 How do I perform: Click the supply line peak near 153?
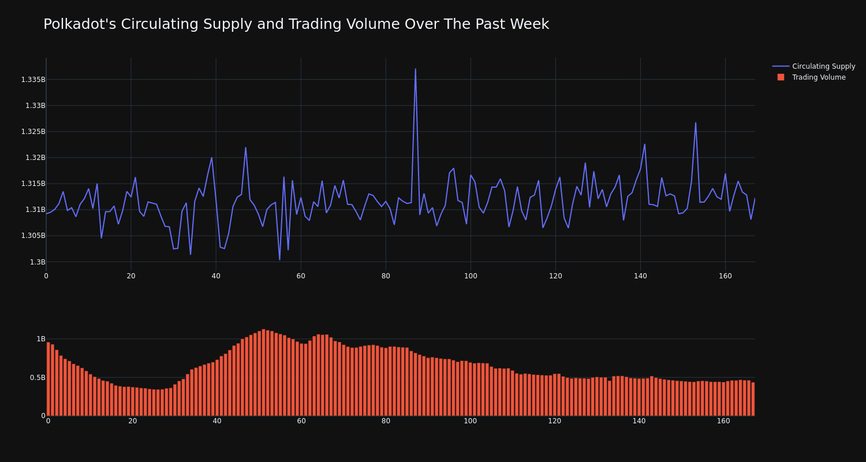(x=696, y=122)
